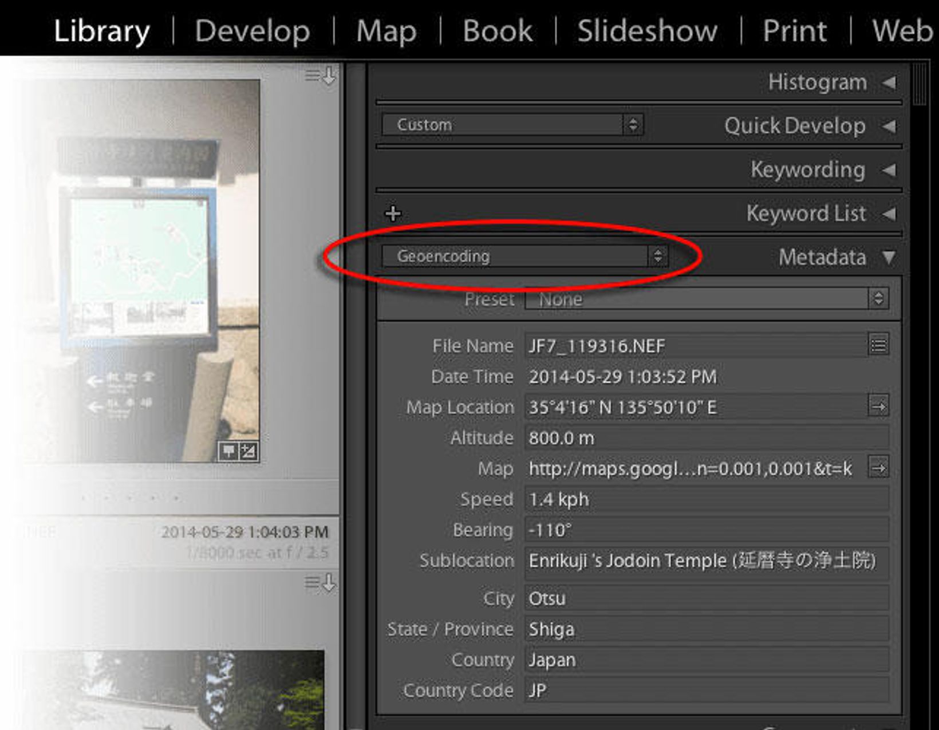
Task: Open the Geoencoding metadata view dropdown
Action: tap(523, 256)
